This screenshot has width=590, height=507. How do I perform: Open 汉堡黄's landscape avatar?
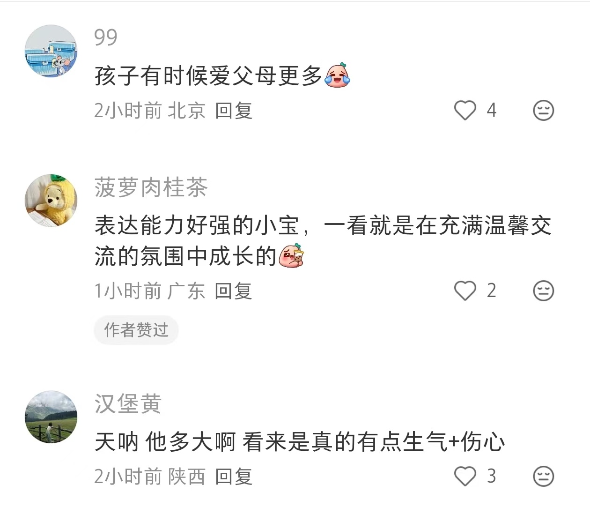click(x=51, y=417)
